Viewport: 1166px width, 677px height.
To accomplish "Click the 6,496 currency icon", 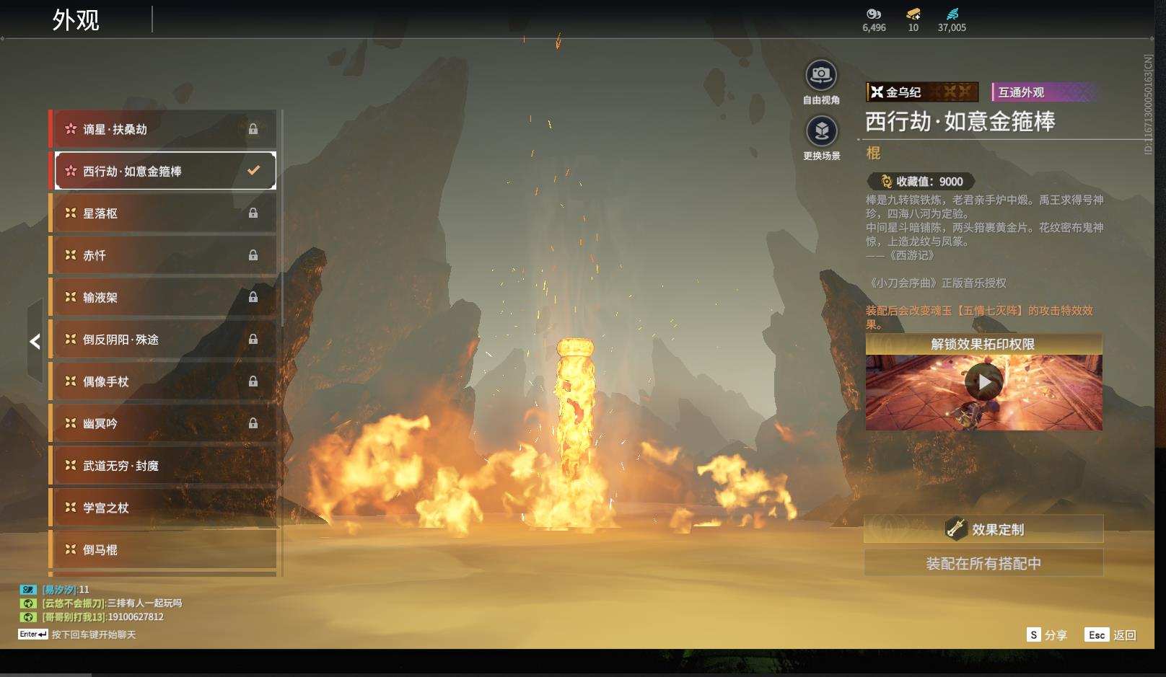I will pos(874,14).
